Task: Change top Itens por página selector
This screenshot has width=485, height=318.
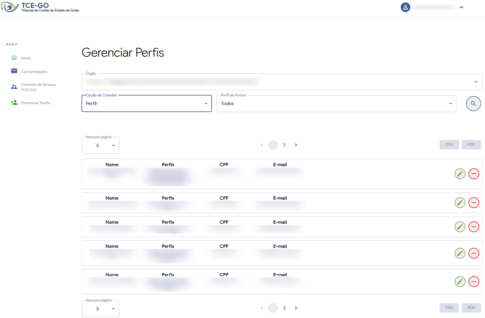Action: pos(100,146)
